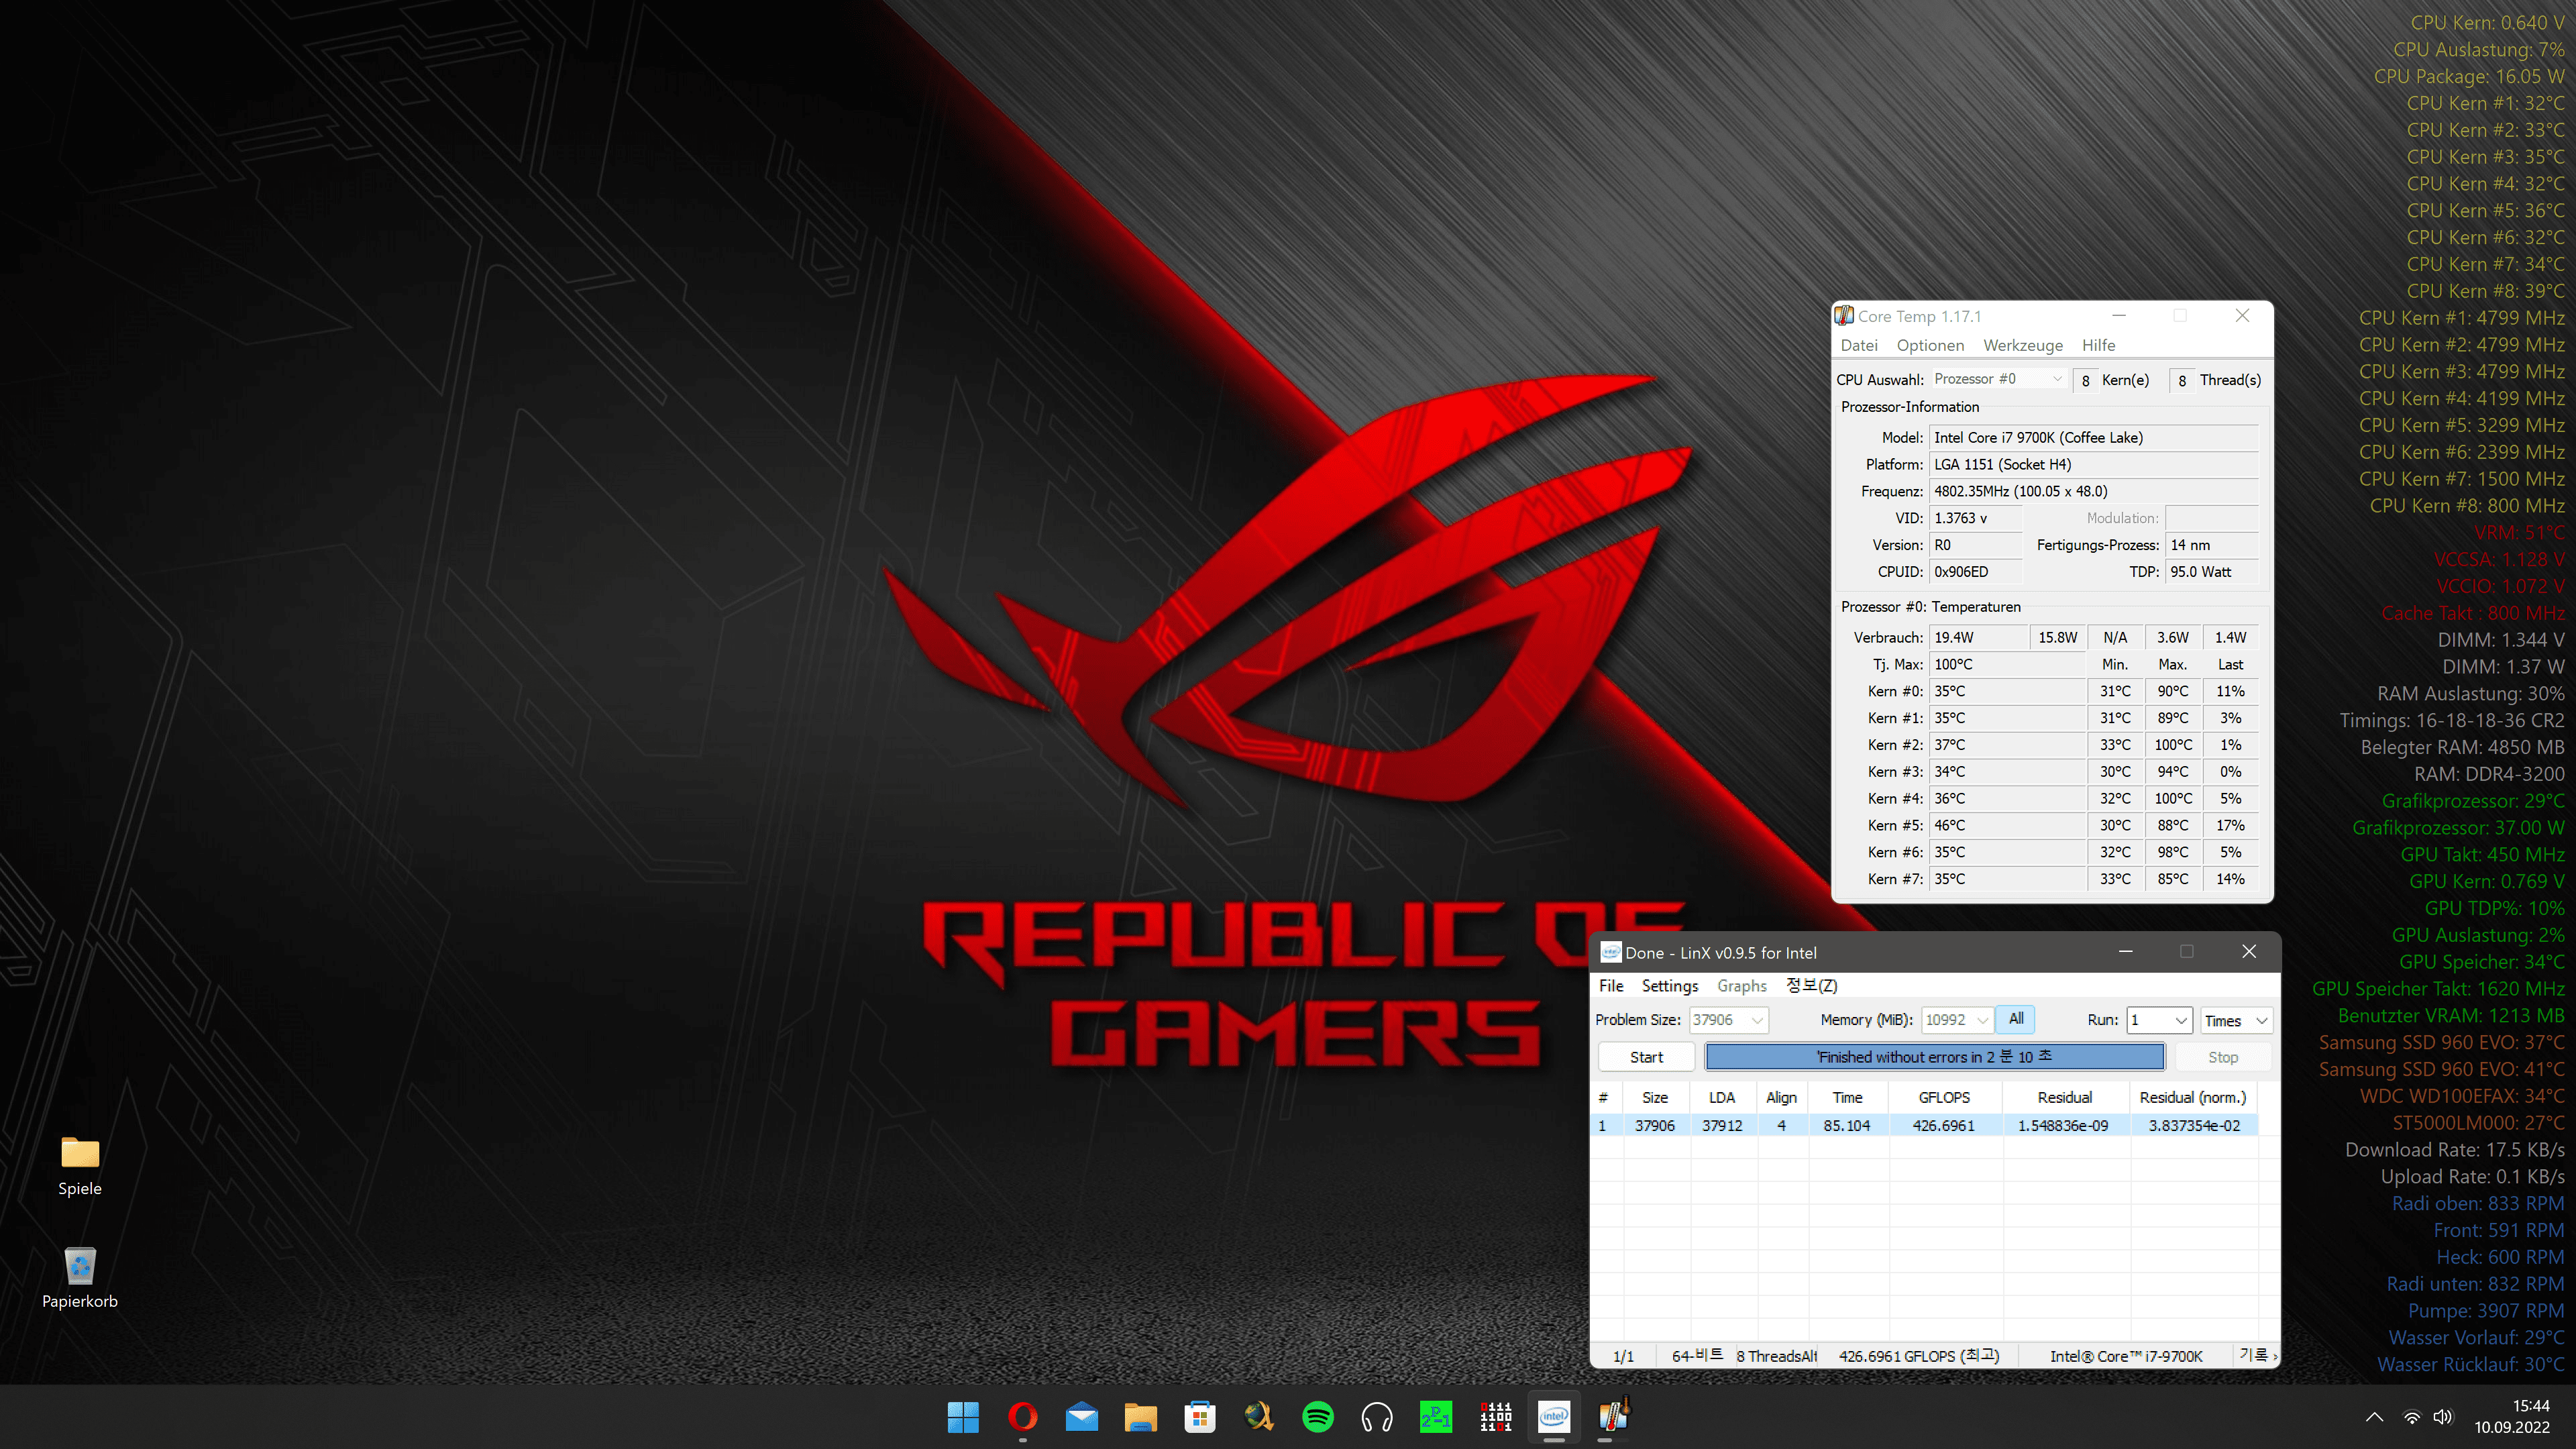Click the Frequenz field 4802.35MHz
Viewport: 2576px width, 1449px height.
(x=2093, y=492)
